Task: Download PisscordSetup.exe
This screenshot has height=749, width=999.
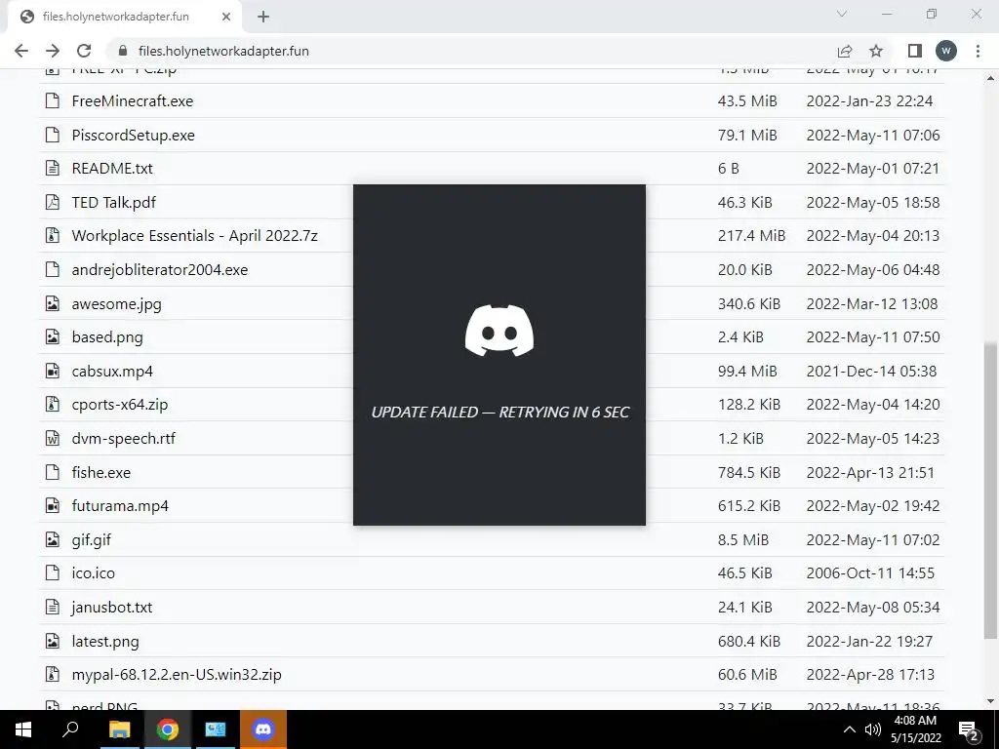Action: point(133,135)
